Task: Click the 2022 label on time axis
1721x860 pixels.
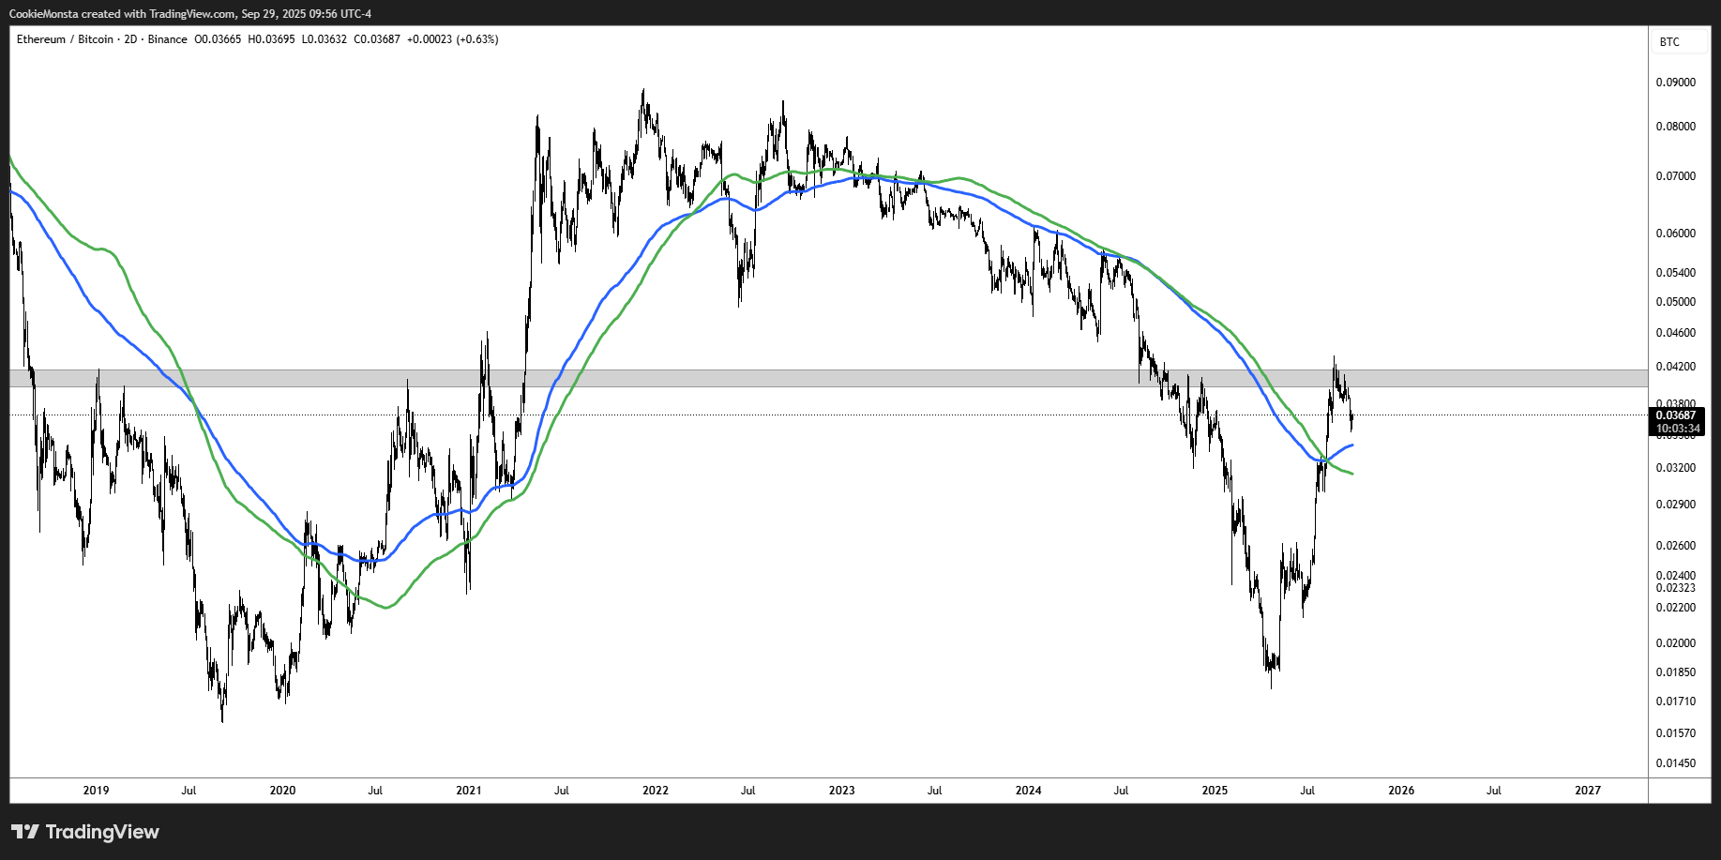Action: [655, 791]
